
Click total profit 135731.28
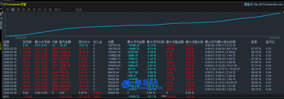[x=65, y=96]
